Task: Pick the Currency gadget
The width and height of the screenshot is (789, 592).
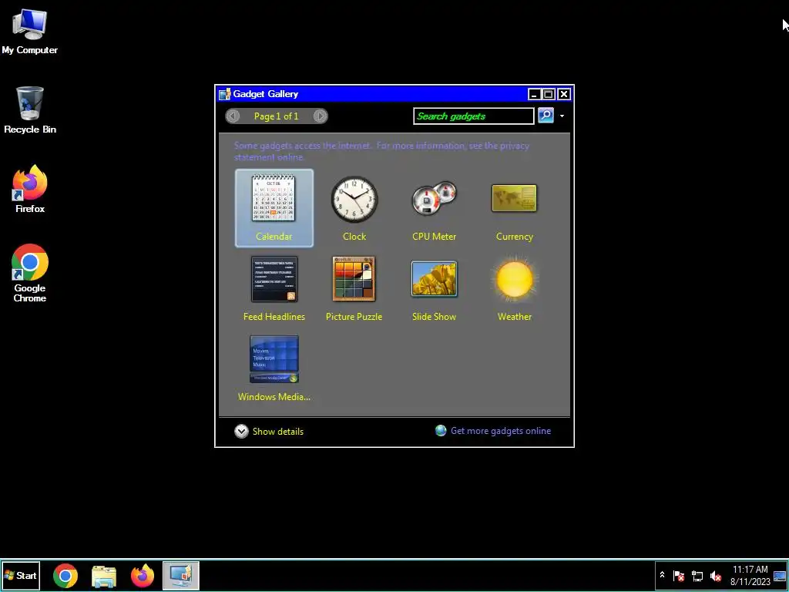Action: pyautogui.click(x=514, y=208)
